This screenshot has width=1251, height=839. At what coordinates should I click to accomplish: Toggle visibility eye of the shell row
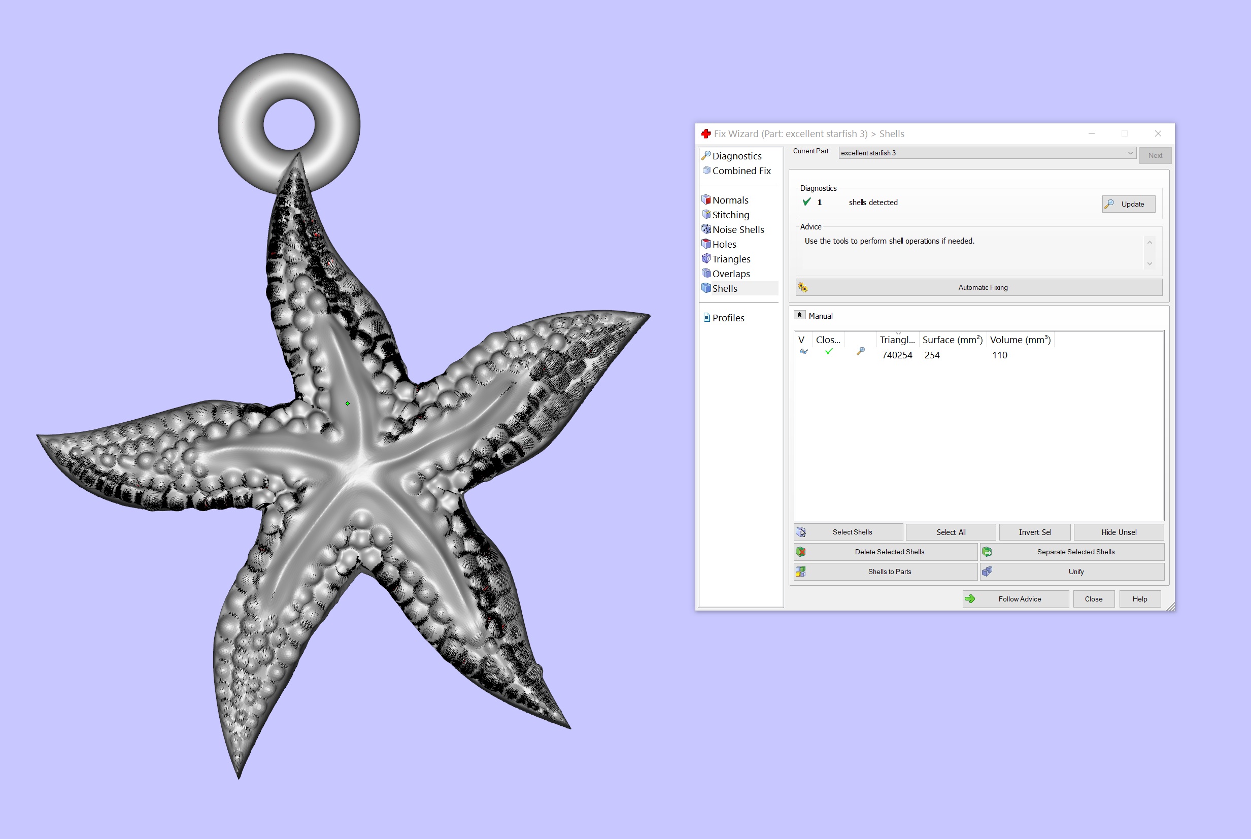click(803, 352)
